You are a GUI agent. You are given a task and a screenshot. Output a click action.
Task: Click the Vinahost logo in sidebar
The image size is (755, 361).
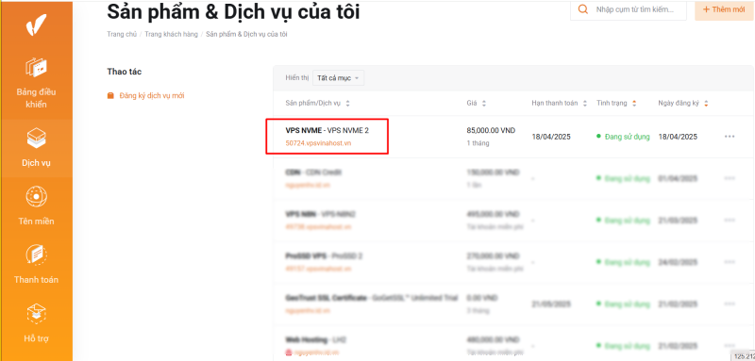tap(36, 25)
